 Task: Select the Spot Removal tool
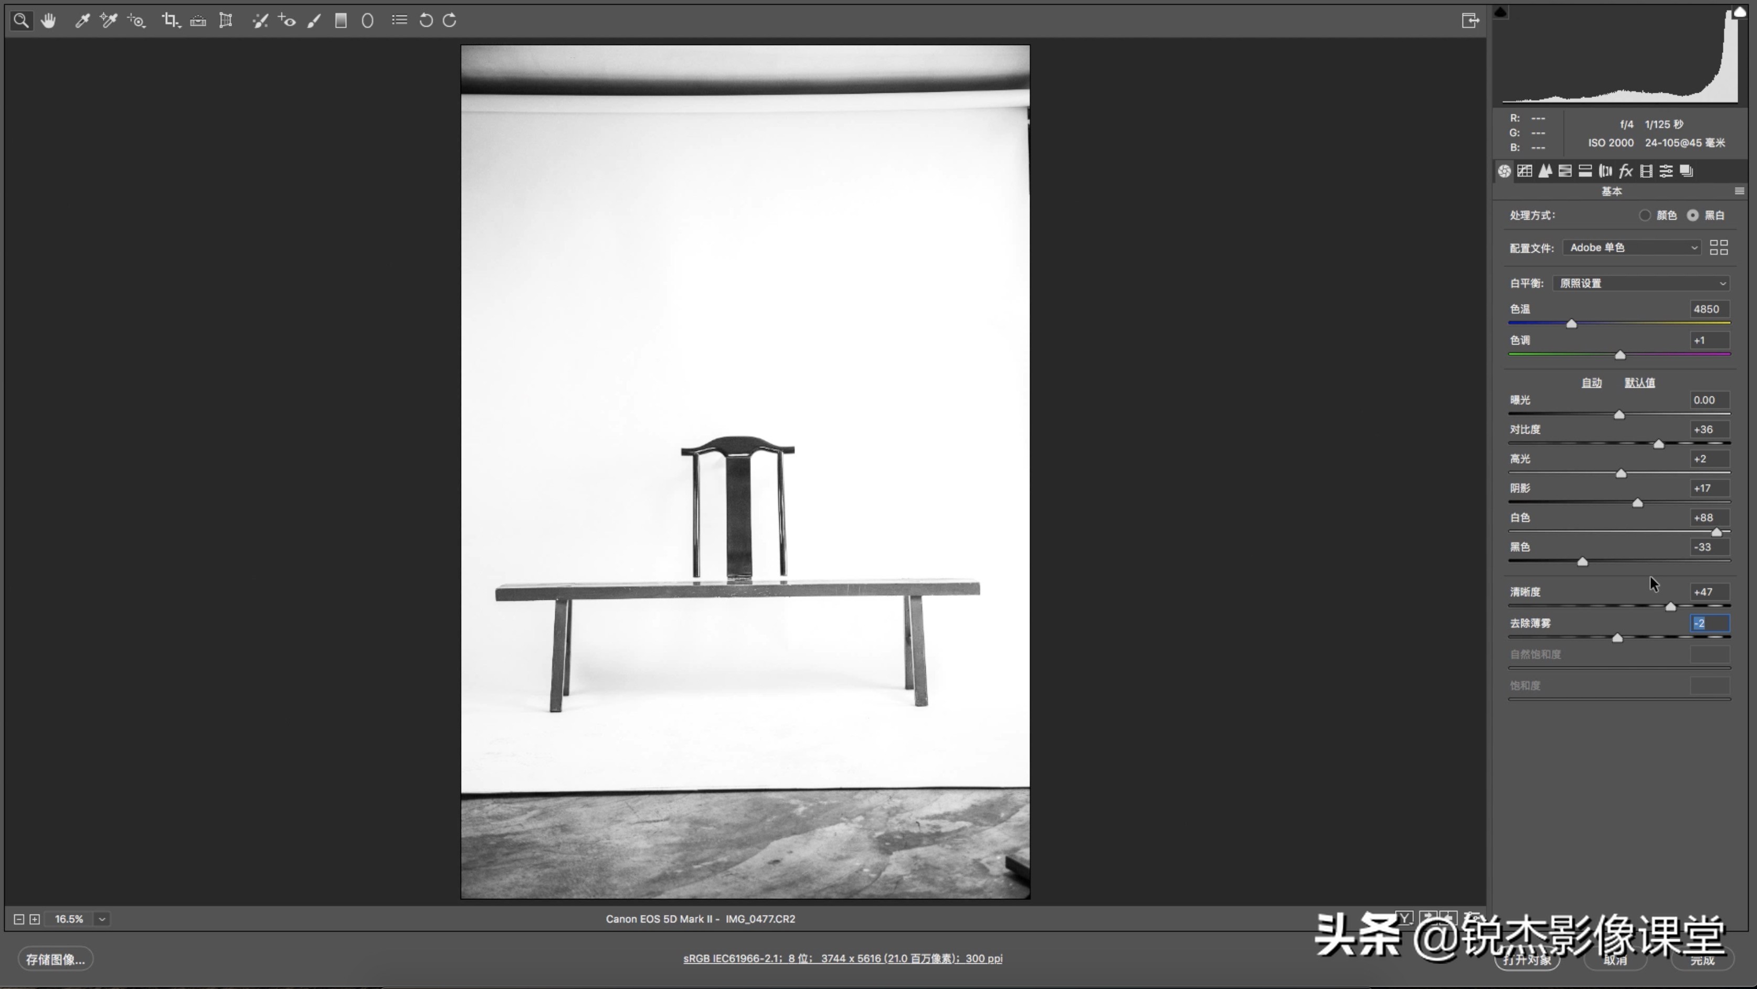click(x=260, y=20)
